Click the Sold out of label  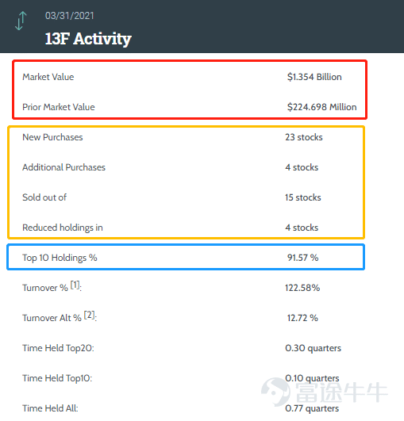coord(44,197)
